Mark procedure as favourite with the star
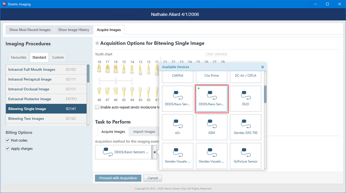The width and height of the screenshot is (346, 193). click(x=97, y=43)
